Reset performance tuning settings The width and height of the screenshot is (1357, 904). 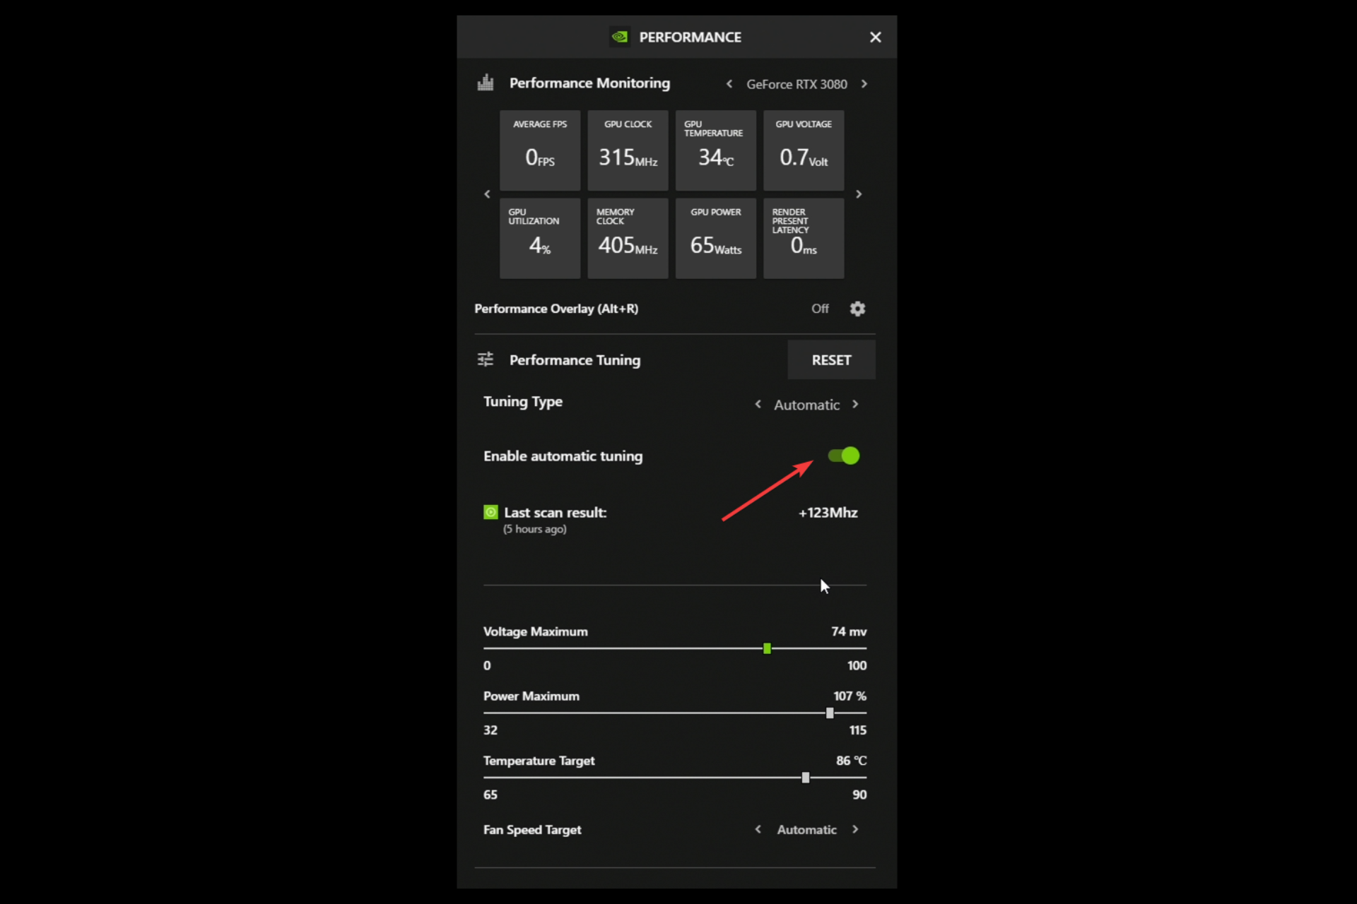(x=831, y=360)
